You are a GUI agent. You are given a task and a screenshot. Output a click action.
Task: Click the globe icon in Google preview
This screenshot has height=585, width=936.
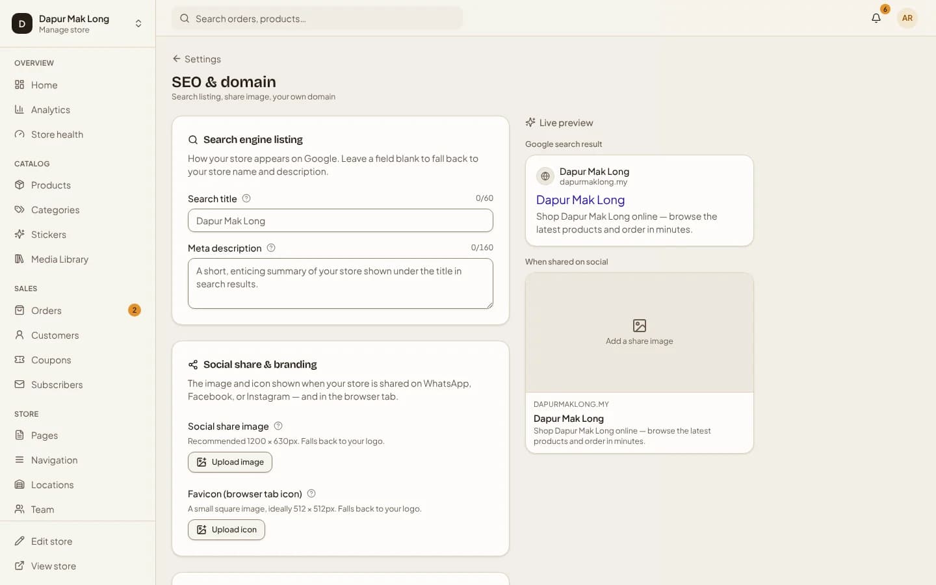pyautogui.click(x=545, y=176)
